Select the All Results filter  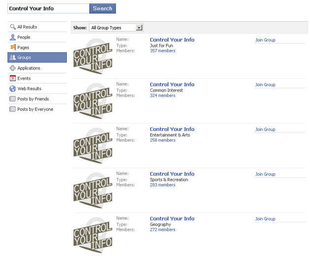[37, 27]
